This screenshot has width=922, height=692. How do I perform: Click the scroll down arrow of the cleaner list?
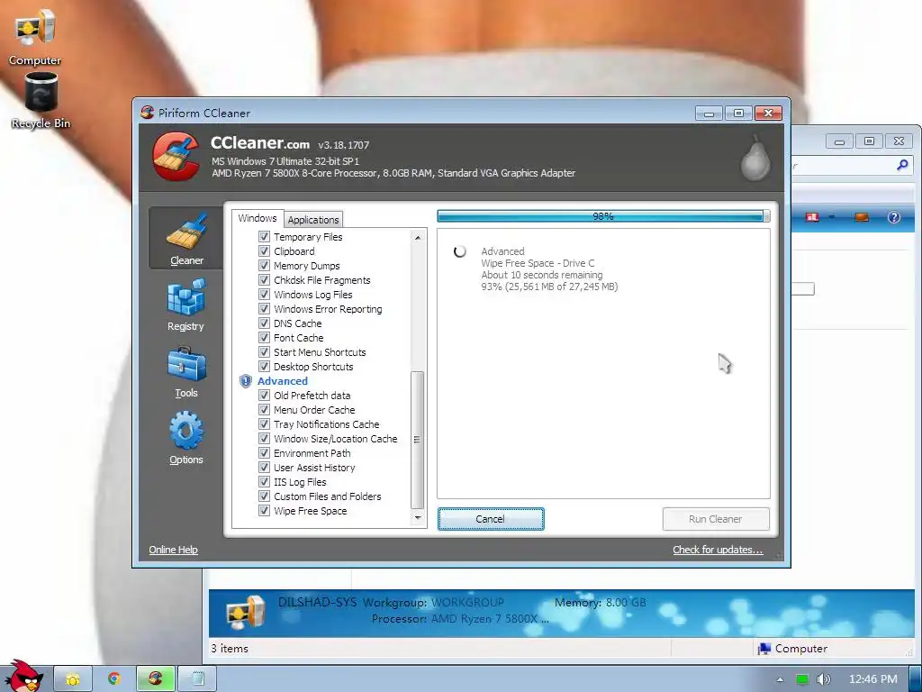[x=418, y=518]
